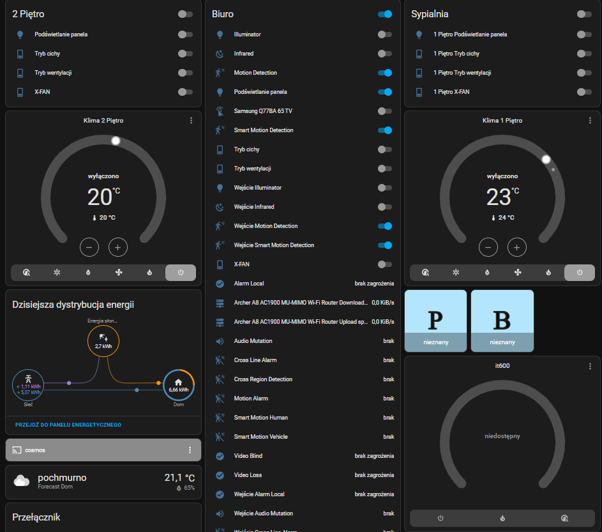Enable the X-FAN switch in 2 Piętro
The image size is (602, 532).
185,92
